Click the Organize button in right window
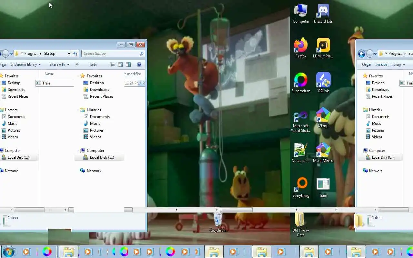The height and width of the screenshot is (258, 413). [x=367, y=64]
